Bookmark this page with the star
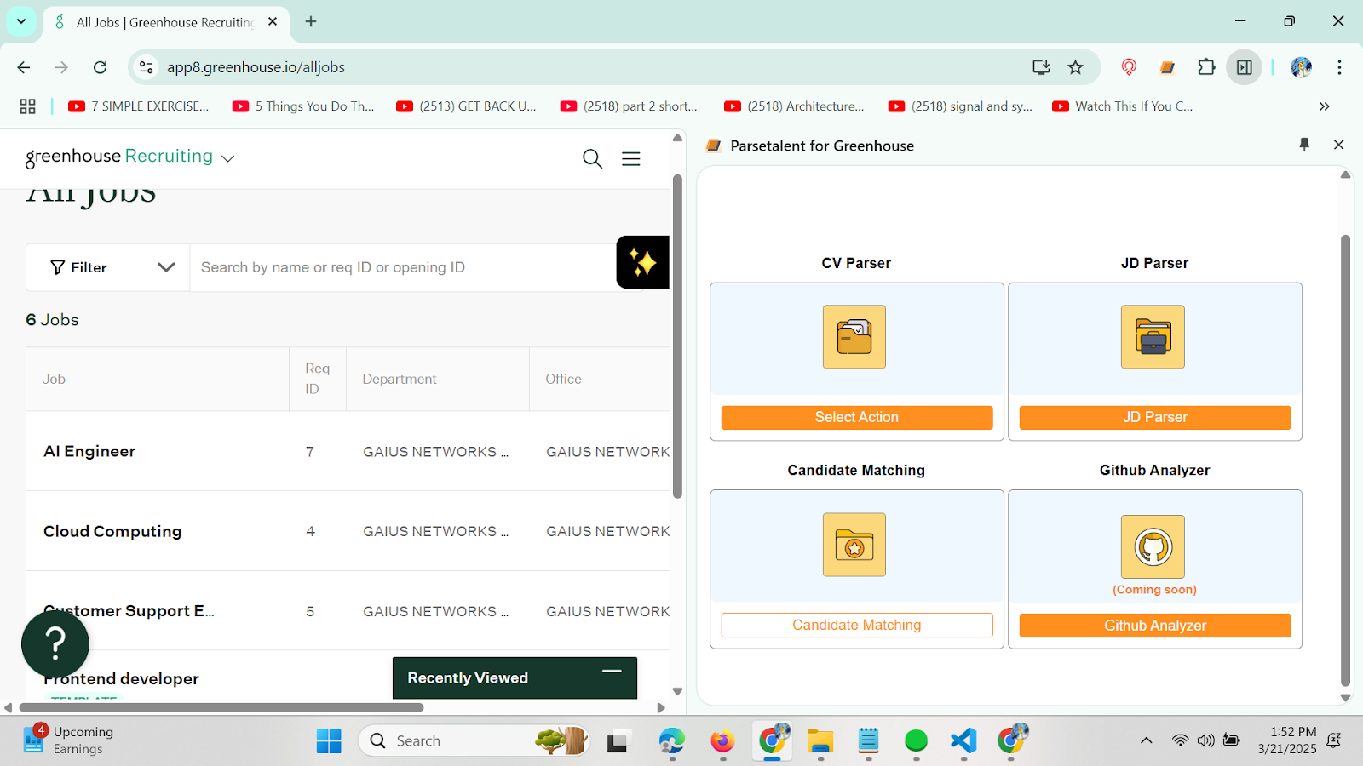The height and width of the screenshot is (766, 1363). pyautogui.click(x=1076, y=67)
